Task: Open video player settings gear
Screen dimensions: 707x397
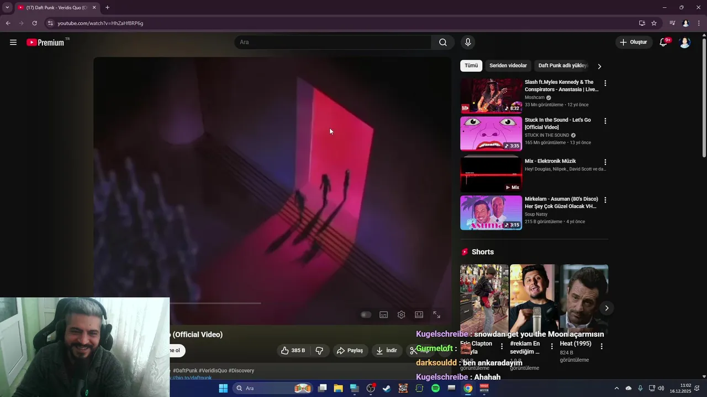Action: click(x=402, y=315)
